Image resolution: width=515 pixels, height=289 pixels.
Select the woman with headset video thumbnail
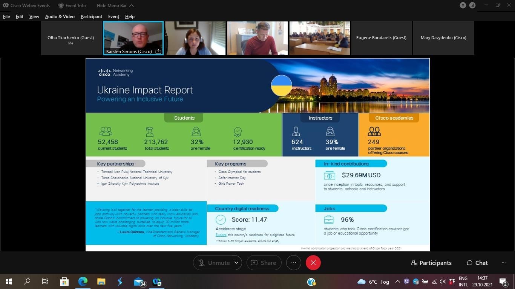pos(195,38)
